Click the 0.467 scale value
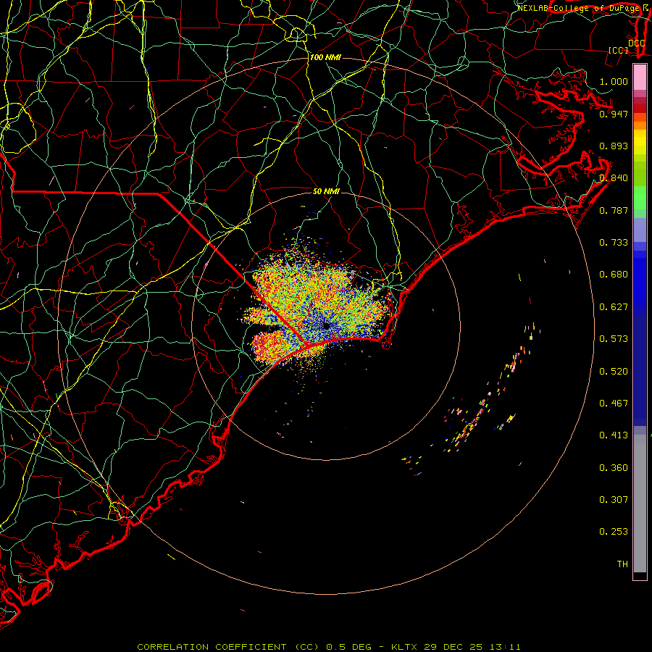 pos(614,404)
